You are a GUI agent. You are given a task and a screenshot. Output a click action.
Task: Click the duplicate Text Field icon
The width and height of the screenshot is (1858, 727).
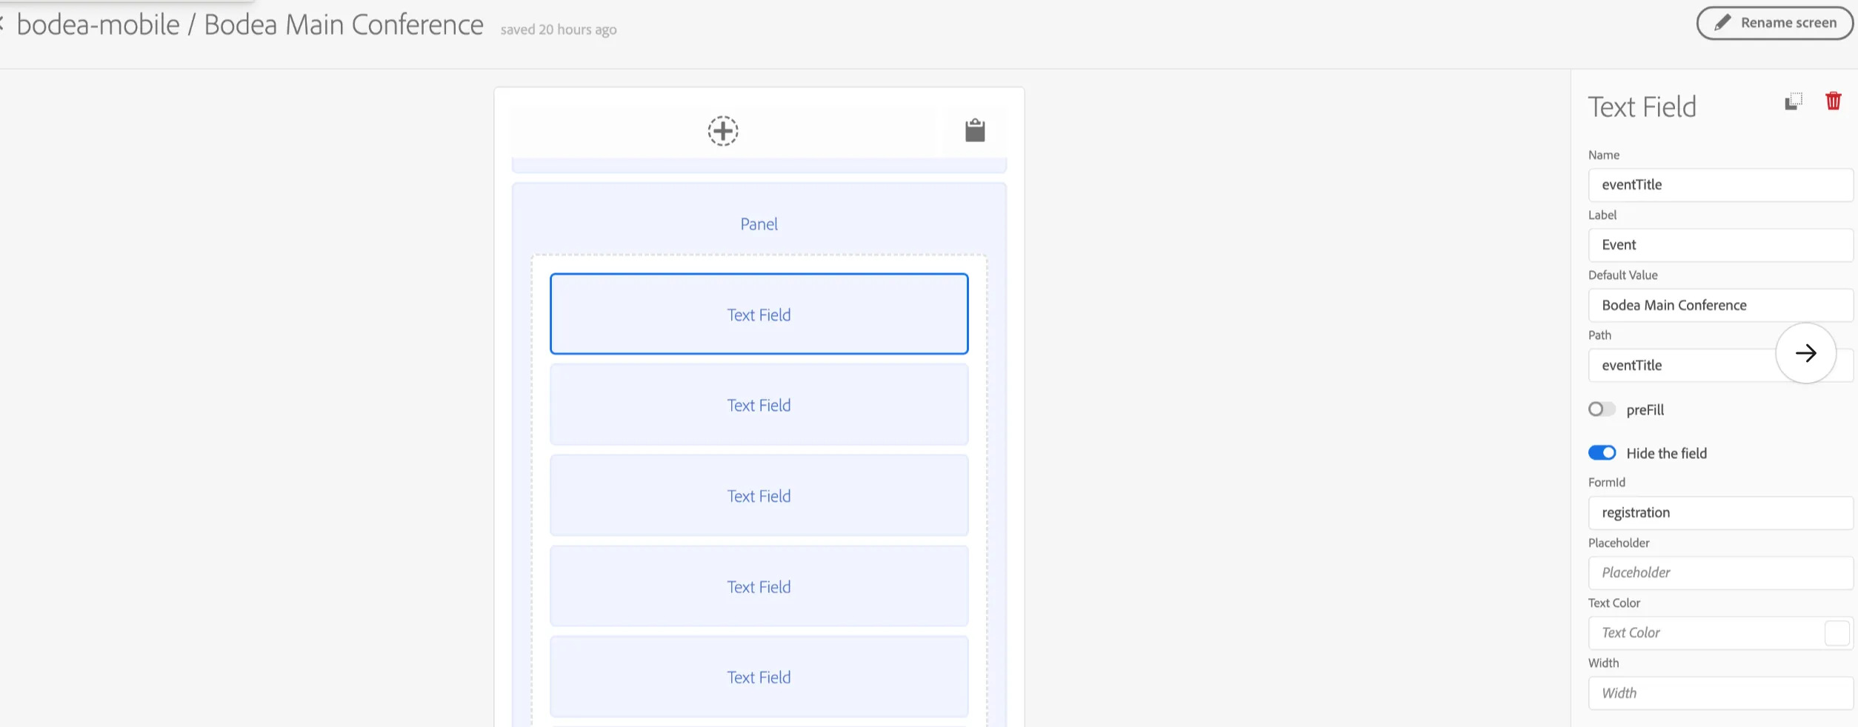point(1793,101)
